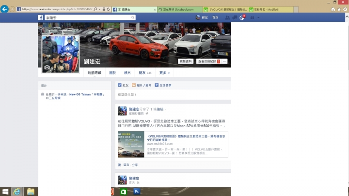Share the VOLVO shared post

coord(135,165)
